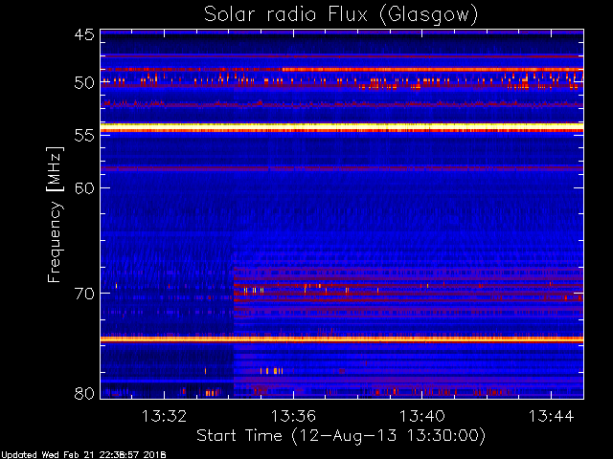Image resolution: width=613 pixels, height=459 pixels.
Task: Click the 13:32 time tick label
Action: point(164,416)
